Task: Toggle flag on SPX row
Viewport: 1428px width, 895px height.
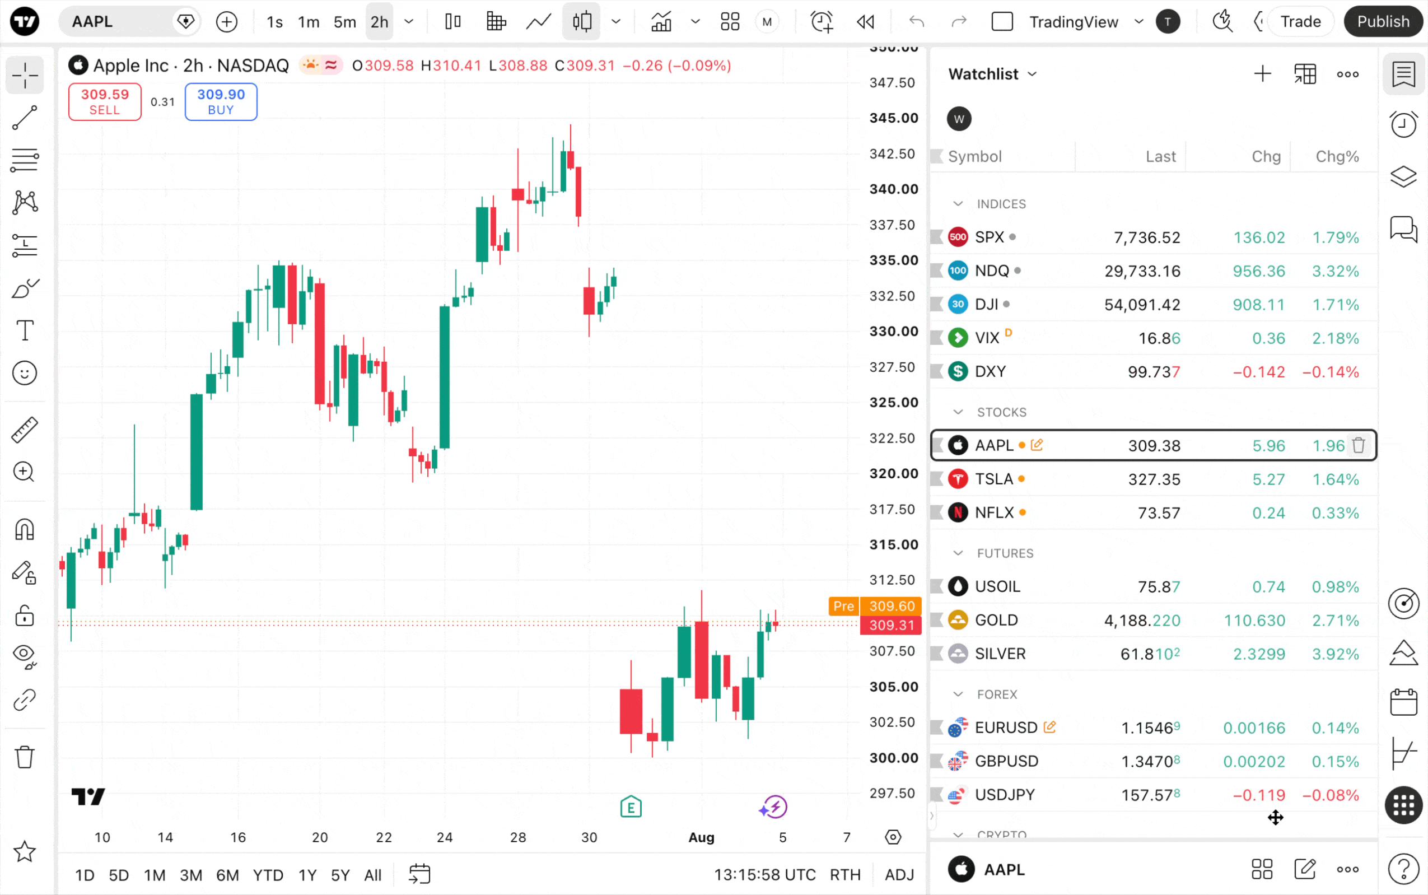Action: coord(937,237)
